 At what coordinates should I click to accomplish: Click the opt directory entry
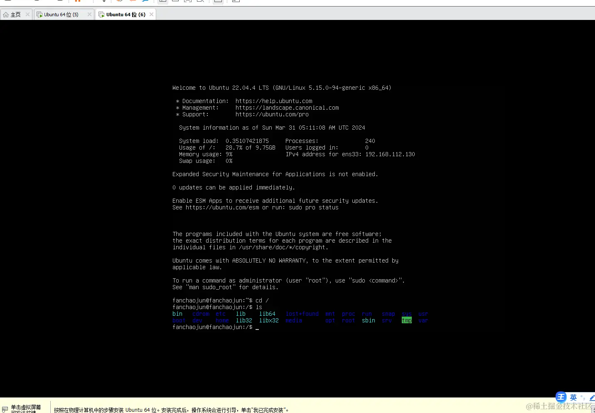330,320
